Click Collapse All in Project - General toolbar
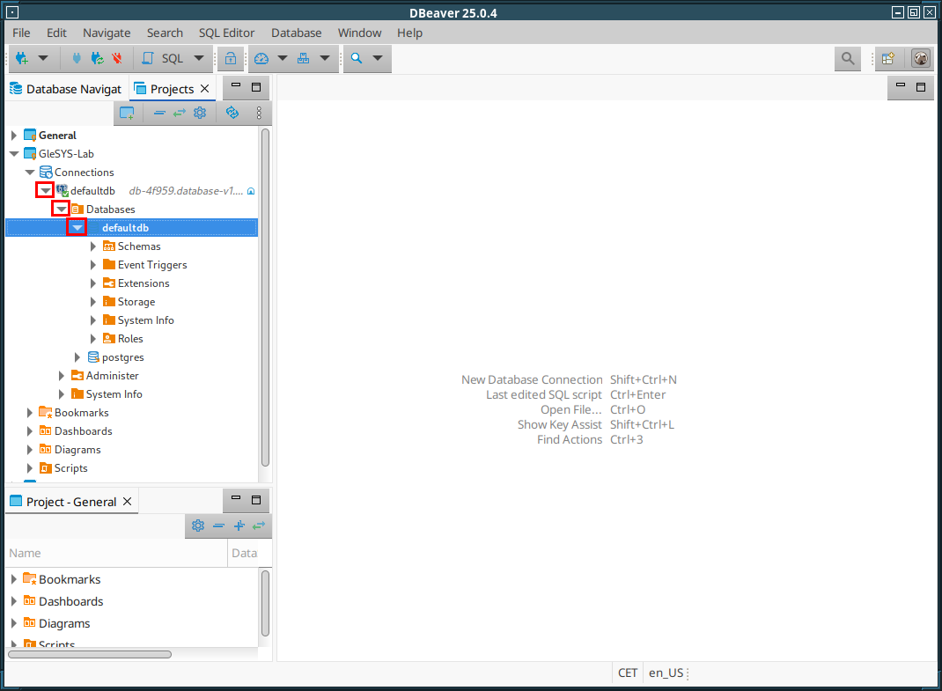 pyautogui.click(x=218, y=526)
